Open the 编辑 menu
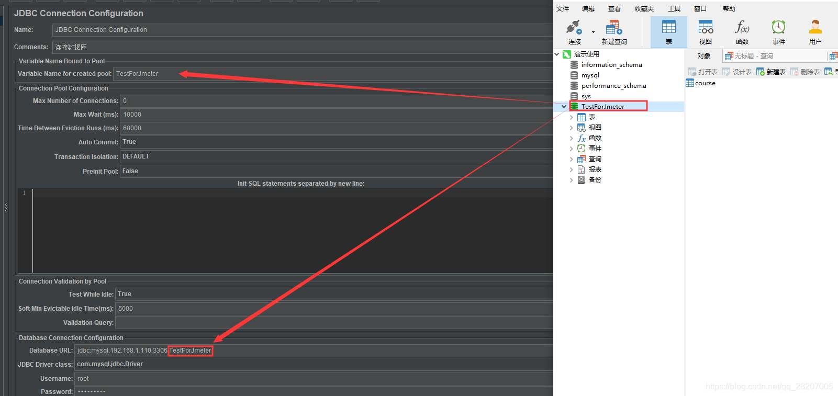 click(x=588, y=9)
